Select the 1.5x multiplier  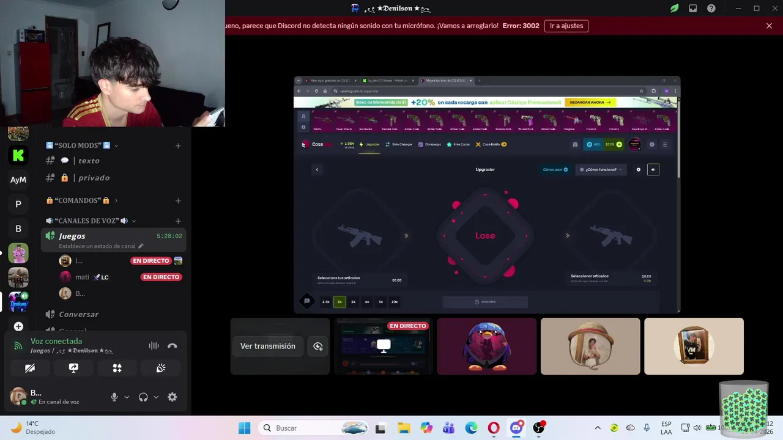pos(325,302)
